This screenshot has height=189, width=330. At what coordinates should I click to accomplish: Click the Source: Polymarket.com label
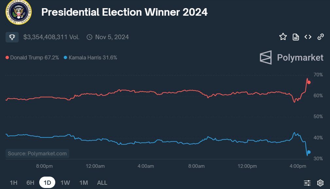click(x=37, y=153)
